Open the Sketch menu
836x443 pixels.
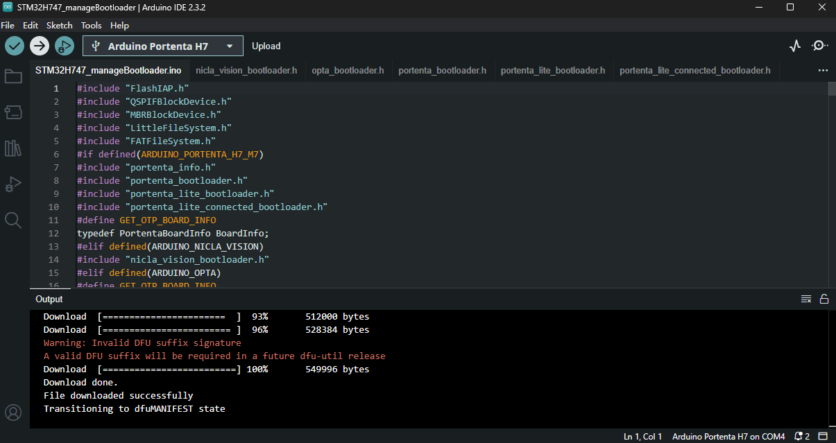tap(59, 25)
